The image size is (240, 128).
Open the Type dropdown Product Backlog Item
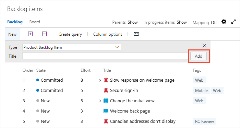point(71,47)
